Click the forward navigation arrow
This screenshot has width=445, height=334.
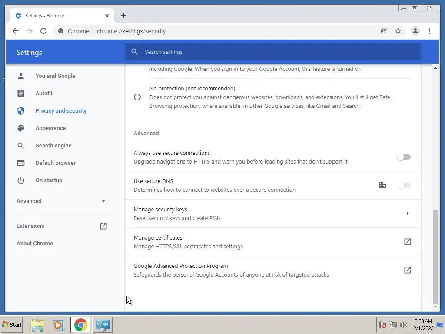pyautogui.click(x=30, y=31)
